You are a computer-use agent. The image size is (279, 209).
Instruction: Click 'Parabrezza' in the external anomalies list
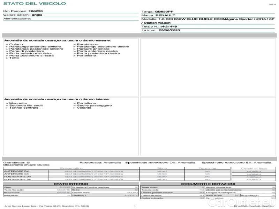point(88,44)
